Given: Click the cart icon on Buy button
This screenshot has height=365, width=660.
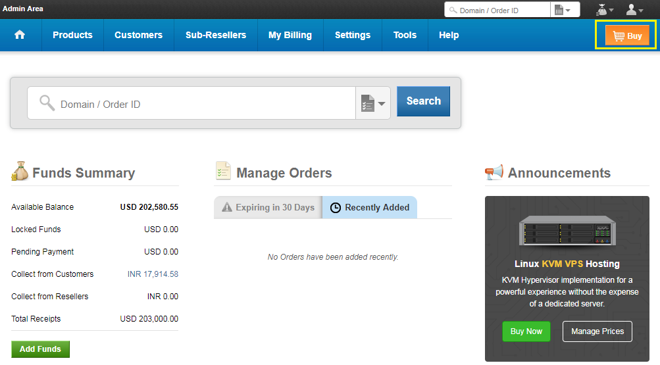Looking at the screenshot, I should point(619,36).
